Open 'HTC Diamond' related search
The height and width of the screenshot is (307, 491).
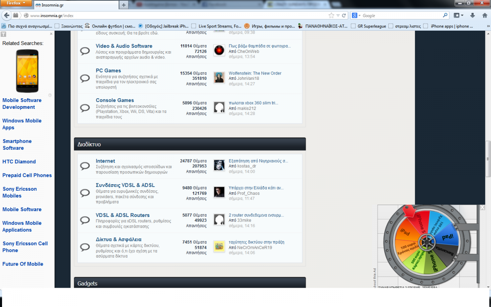click(19, 162)
